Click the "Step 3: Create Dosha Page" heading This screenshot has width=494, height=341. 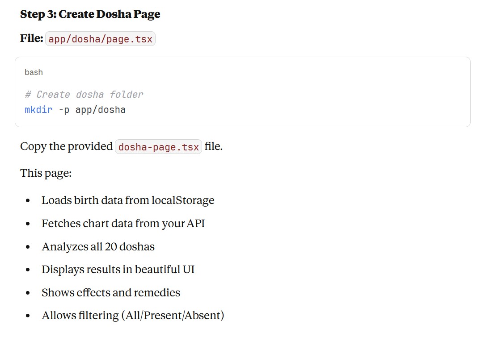(90, 14)
